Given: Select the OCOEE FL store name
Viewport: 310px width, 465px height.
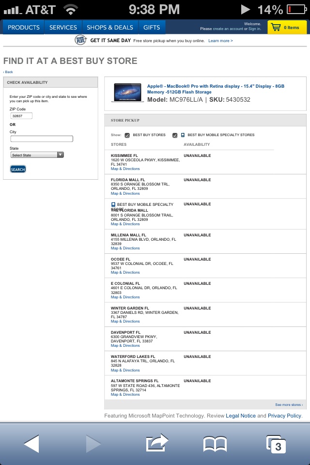Looking at the screenshot, I should pos(121,259).
